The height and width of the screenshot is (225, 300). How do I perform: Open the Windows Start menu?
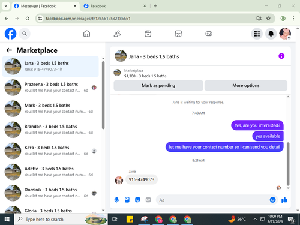[7, 219]
